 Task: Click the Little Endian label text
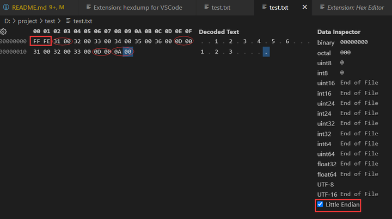click(x=342, y=204)
